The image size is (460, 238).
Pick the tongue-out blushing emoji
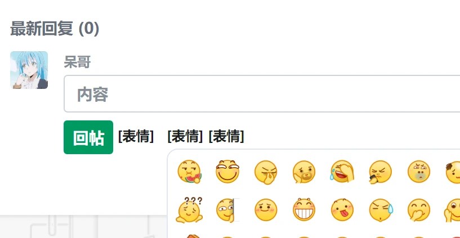pyautogui.click(x=342, y=210)
